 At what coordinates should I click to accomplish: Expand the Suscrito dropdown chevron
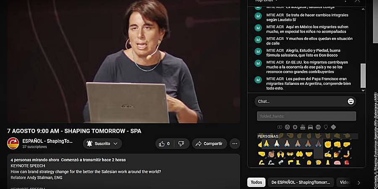pyautogui.click(x=115, y=144)
